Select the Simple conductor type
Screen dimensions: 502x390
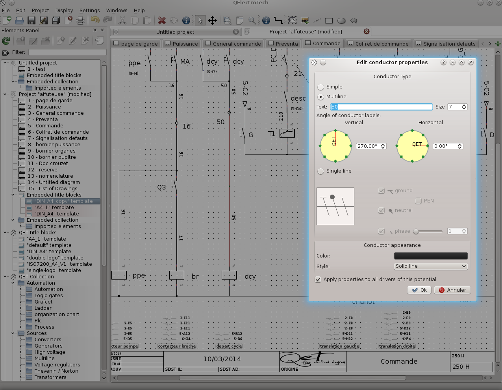pos(321,87)
